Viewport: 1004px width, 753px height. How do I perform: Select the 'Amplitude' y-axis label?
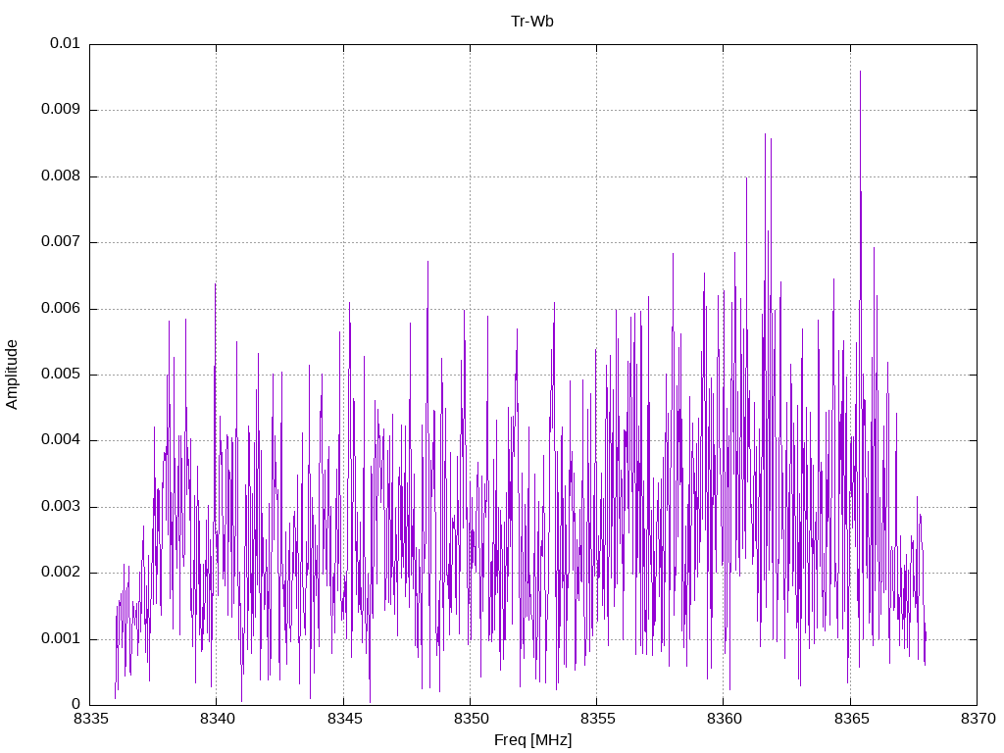point(12,375)
